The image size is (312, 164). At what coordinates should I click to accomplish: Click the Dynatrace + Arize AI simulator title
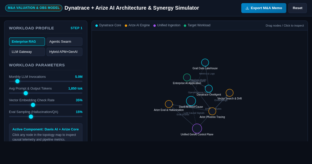tap(132, 8)
